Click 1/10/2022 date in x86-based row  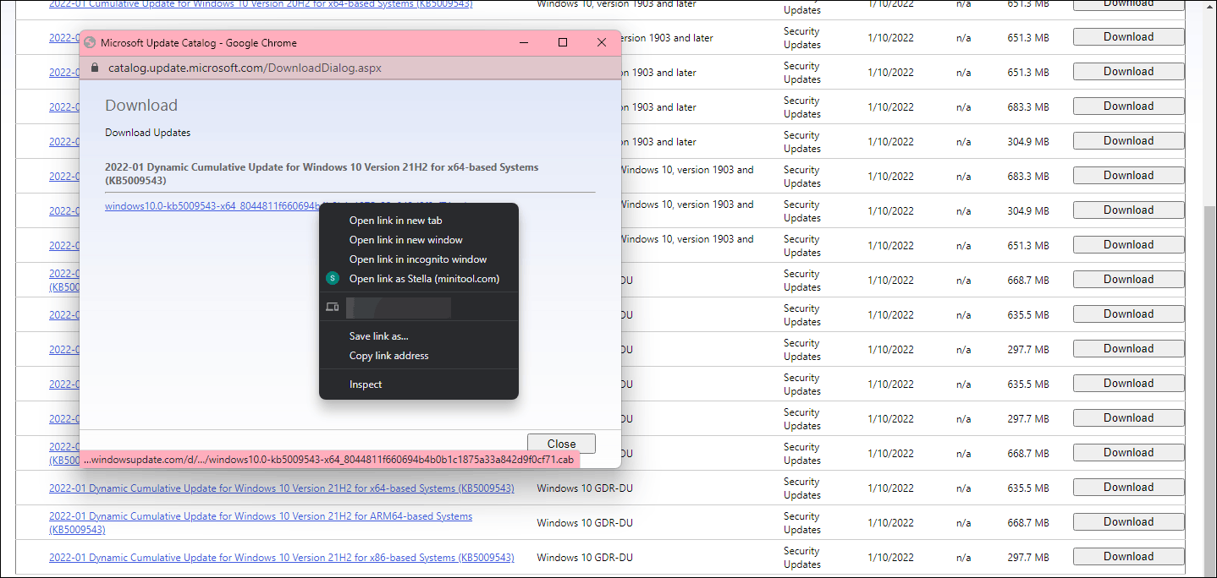click(x=890, y=558)
